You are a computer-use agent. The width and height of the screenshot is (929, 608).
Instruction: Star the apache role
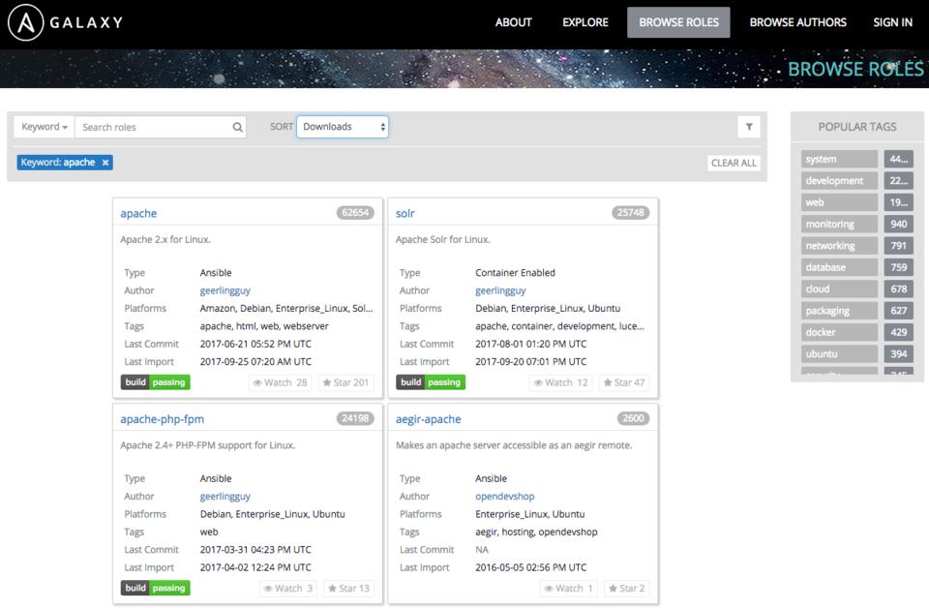coord(345,382)
